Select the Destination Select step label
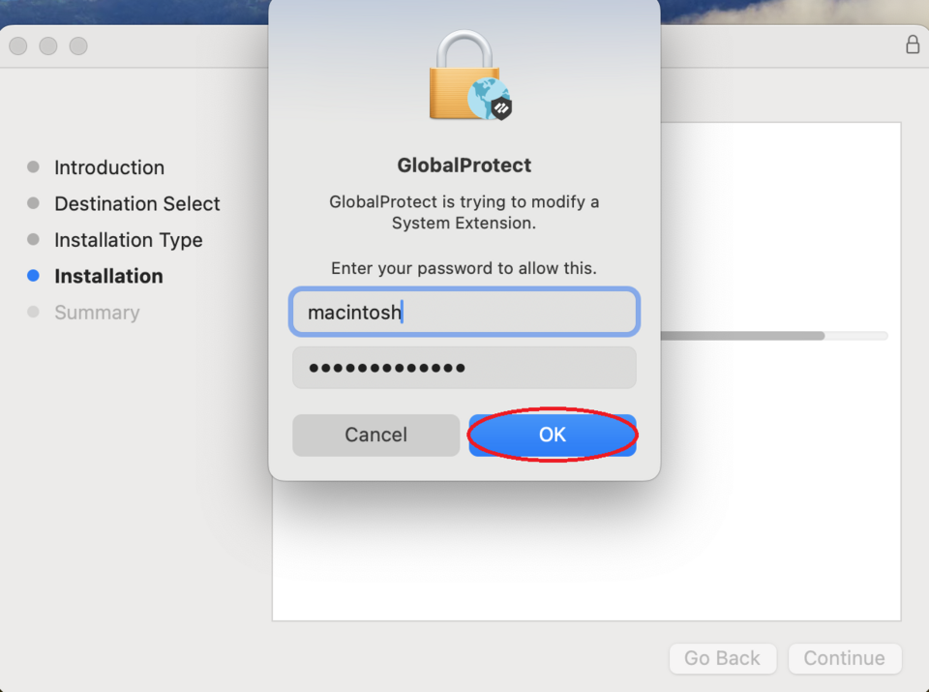Screen dimensions: 929x692 (x=137, y=204)
